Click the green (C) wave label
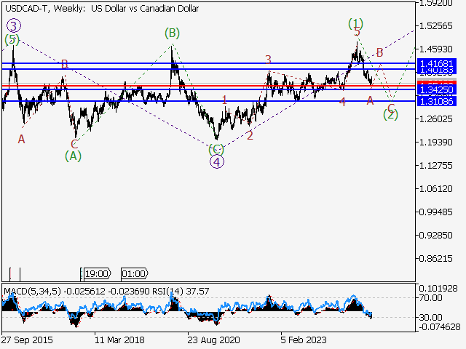This screenshot has height=349, width=466. 216,149
